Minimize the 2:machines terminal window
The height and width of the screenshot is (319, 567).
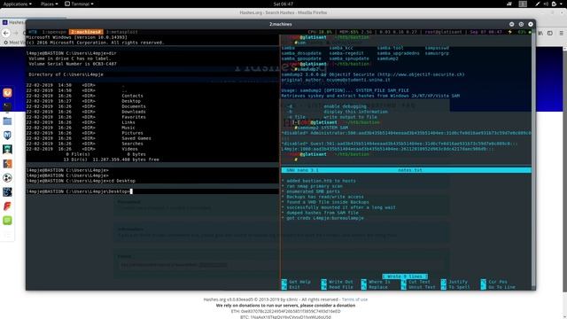point(512,24)
